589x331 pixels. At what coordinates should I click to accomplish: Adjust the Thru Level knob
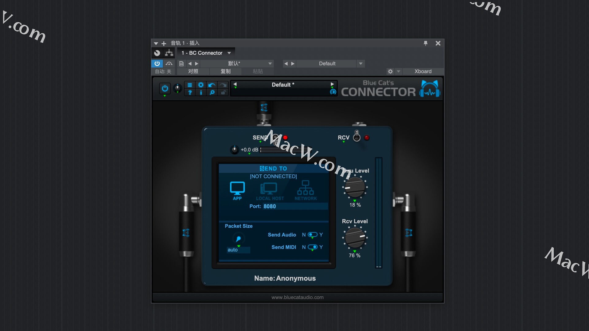point(355,187)
